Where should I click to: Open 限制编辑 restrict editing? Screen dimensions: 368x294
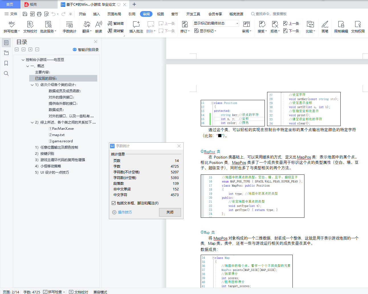pyautogui.click(x=341, y=27)
